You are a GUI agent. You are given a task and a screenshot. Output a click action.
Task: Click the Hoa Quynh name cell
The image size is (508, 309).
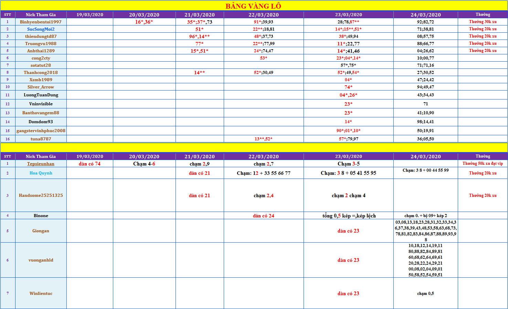point(41,173)
